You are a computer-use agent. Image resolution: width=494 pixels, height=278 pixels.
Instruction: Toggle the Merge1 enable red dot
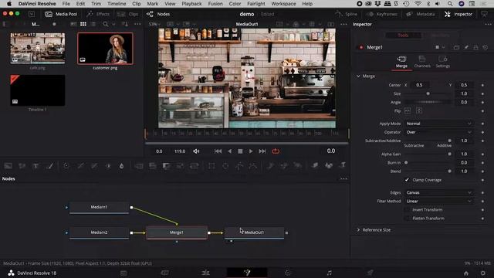[361, 47]
